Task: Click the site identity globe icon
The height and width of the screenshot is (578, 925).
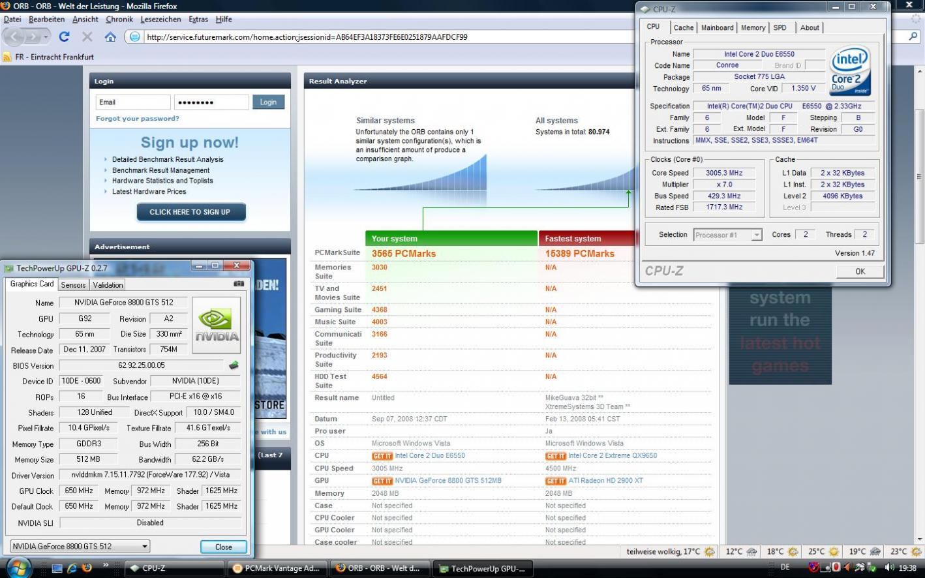Action: click(x=134, y=37)
